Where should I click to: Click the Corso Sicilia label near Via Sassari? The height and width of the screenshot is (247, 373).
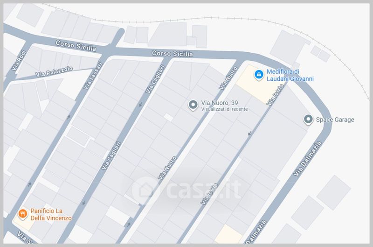pyautogui.click(x=76, y=46)
